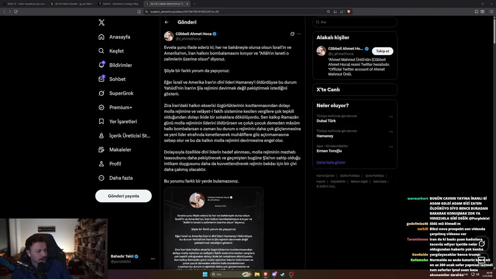Open the attached image in the post
This screenshot has height=279, width=496.
point(214,229)
